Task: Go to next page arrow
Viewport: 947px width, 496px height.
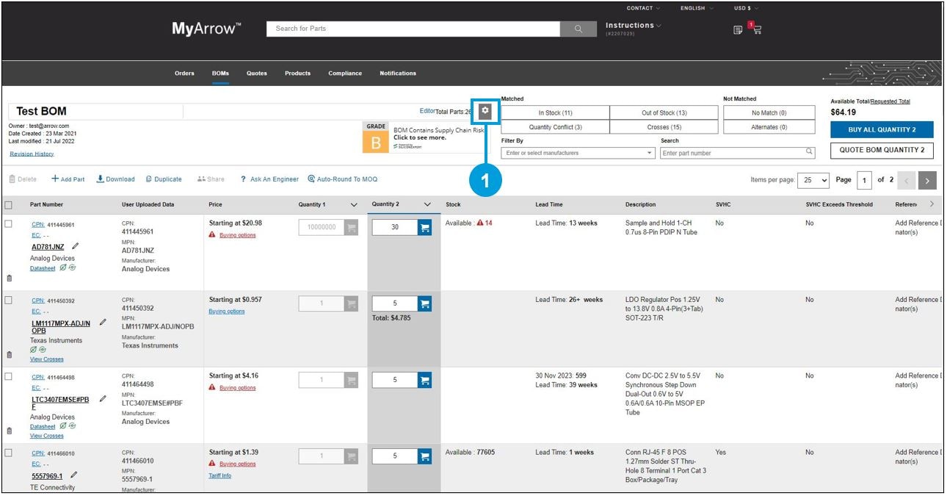Action: (928, 180)
